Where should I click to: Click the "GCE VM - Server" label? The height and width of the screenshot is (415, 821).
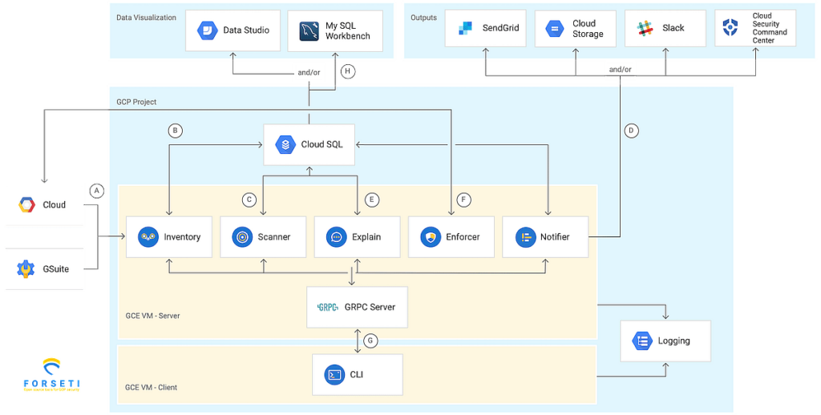tap(152, 316)
